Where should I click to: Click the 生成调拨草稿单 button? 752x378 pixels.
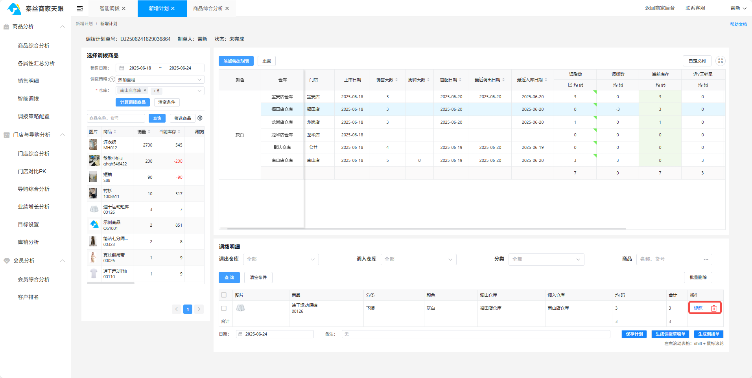pyautogui.click(x=670, y=334)
